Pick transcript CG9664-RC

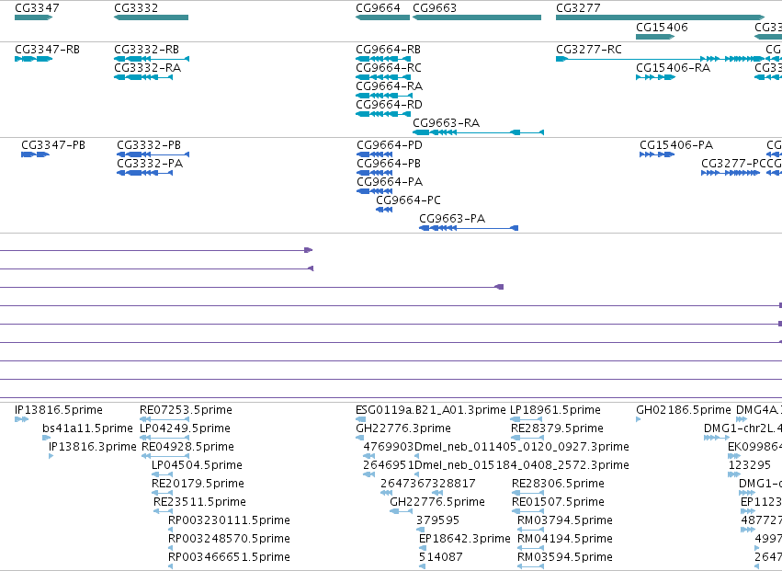pos(389,68)
